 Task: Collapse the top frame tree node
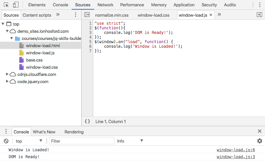pyautogui.click(x=3, y=24)
